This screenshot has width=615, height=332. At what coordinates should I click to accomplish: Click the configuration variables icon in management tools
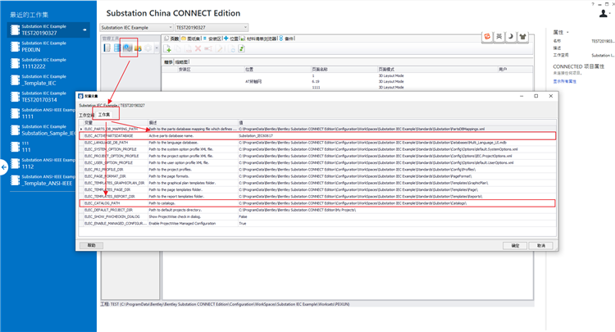pyautogui.click(x=127, y=48)
